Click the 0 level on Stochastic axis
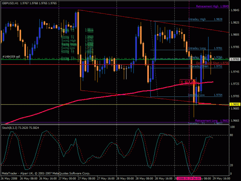The width and height of the screenshot is (241, 181). [231, 174]
